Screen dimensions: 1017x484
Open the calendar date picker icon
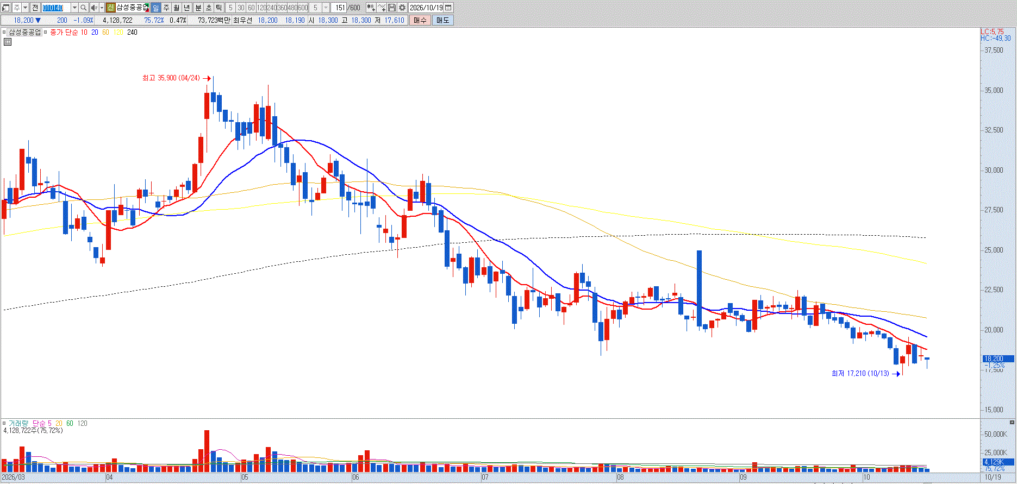click(448, 8)
